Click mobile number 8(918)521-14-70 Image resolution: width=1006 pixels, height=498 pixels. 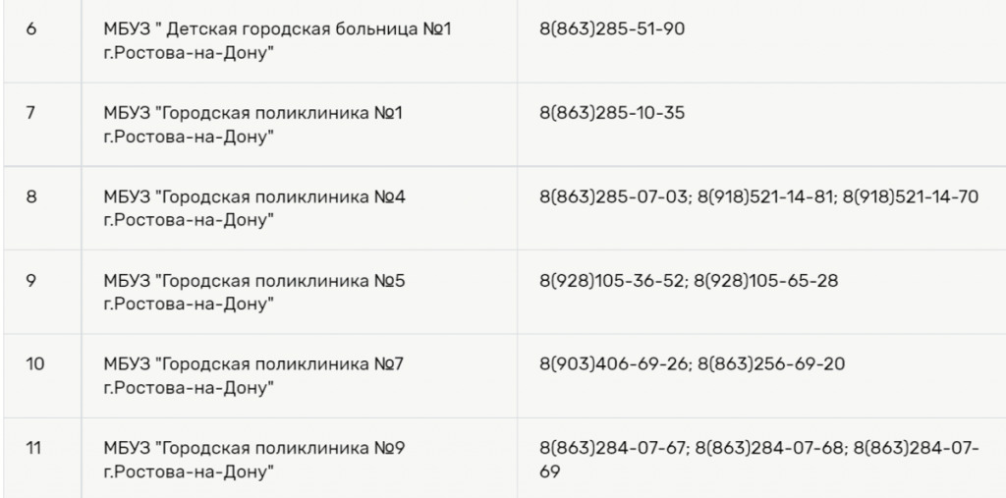[911, 196]
